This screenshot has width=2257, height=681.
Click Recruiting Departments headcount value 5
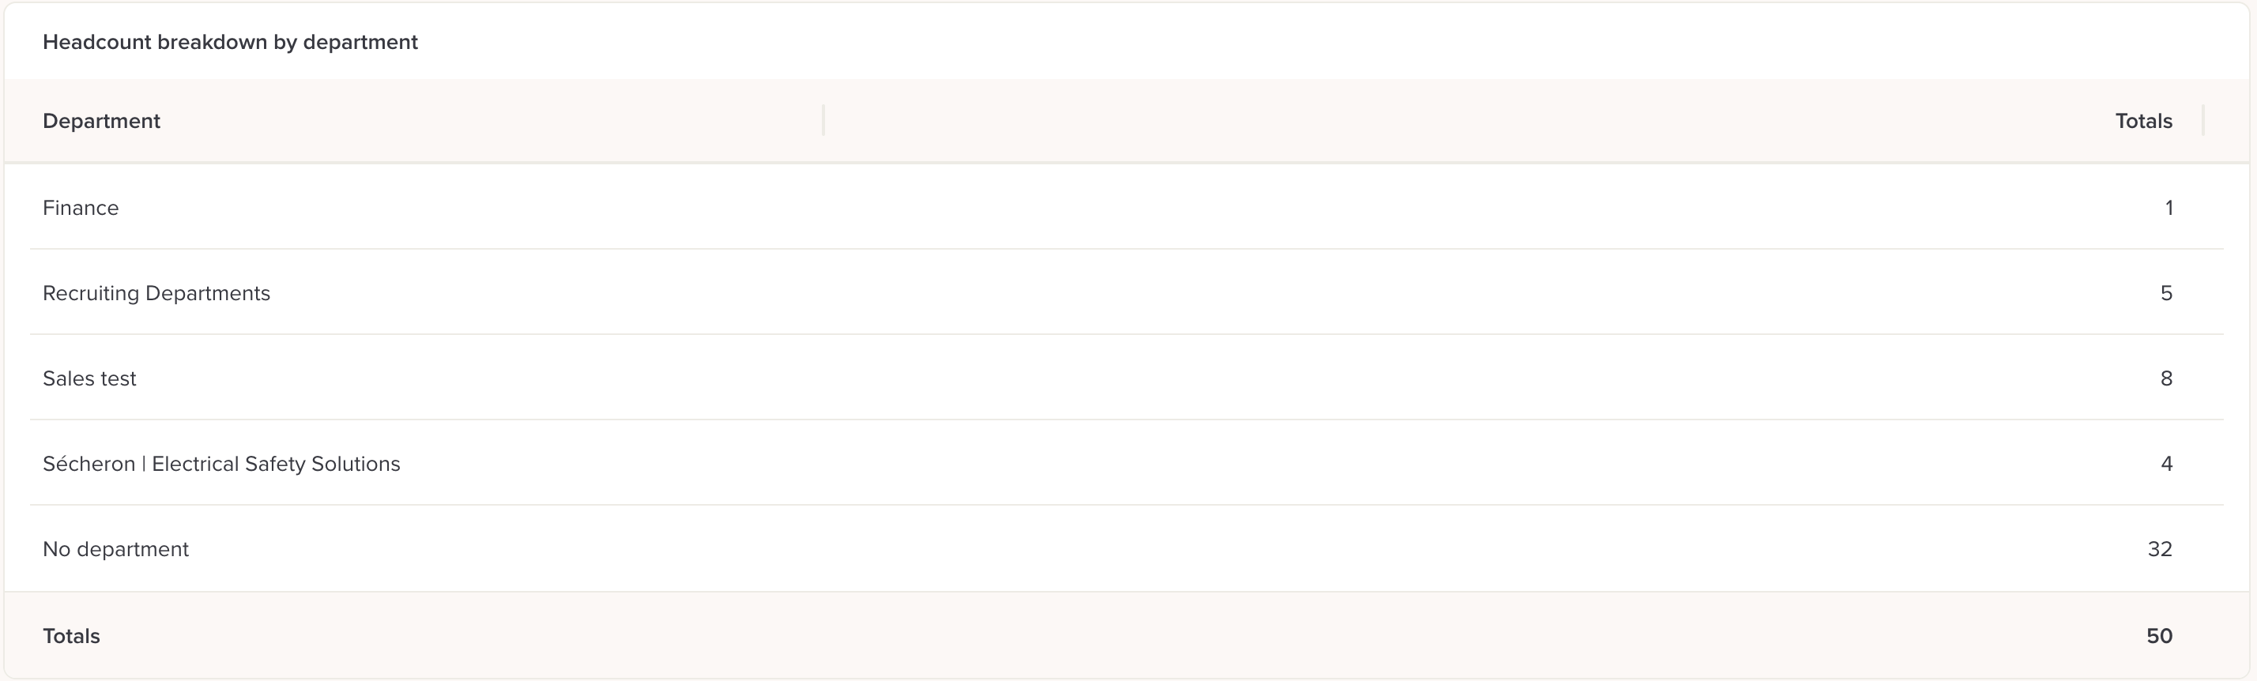point(2166,293)
